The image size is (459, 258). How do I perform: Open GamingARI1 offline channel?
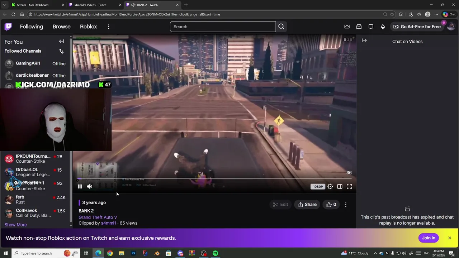pyautogui.click(x=35, y=63)
